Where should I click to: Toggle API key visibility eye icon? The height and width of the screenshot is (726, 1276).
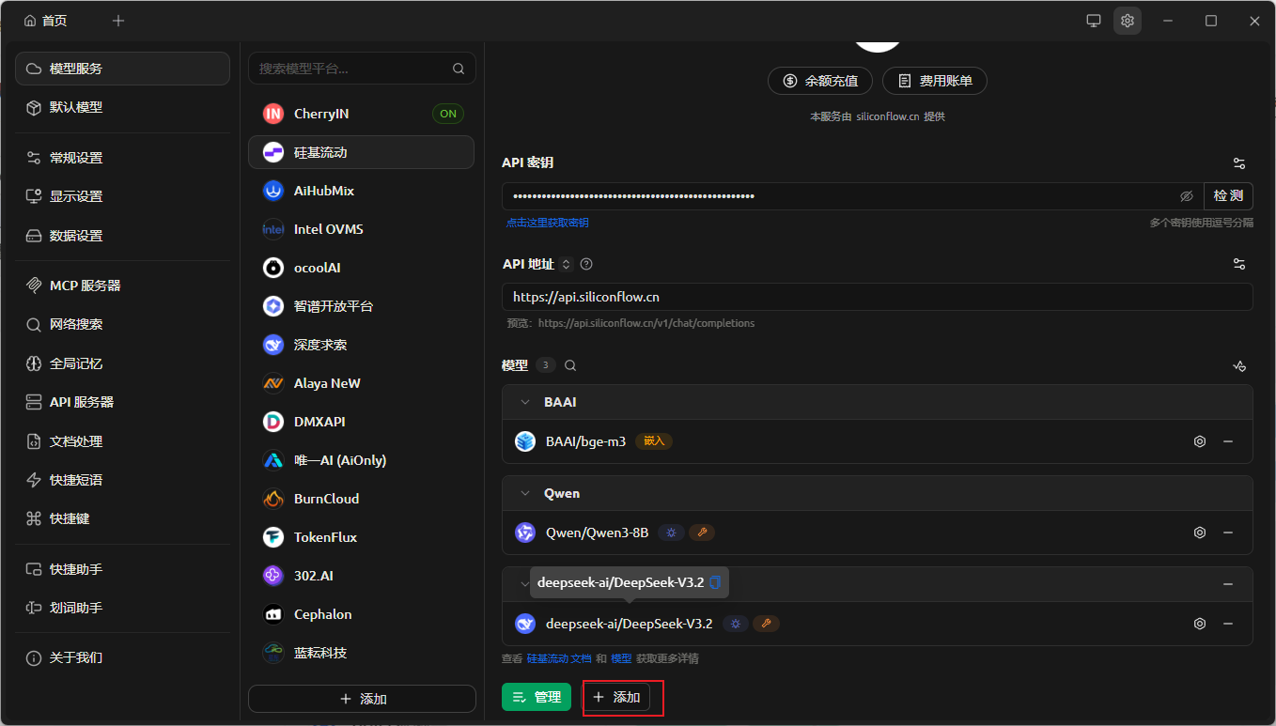pos(1187,196)
